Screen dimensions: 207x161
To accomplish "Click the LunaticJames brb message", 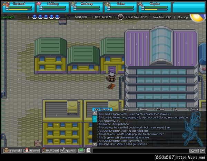I will pos(142,118).
